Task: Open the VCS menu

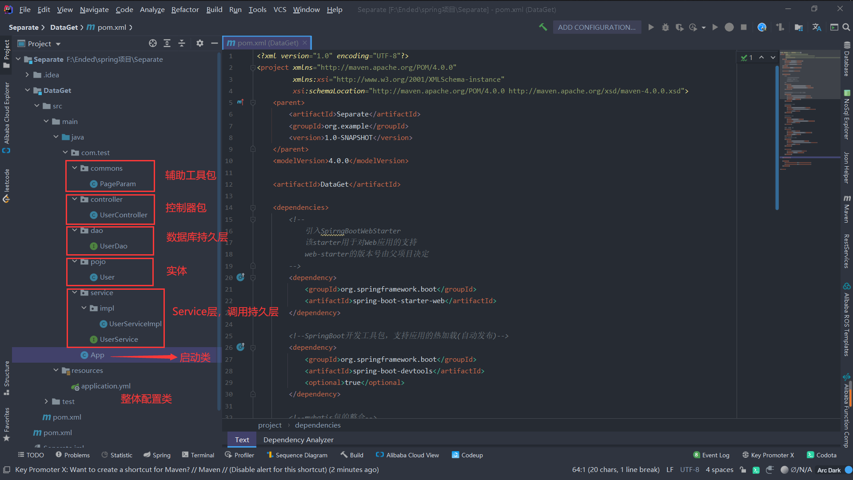Action: [x=279, y=9]
